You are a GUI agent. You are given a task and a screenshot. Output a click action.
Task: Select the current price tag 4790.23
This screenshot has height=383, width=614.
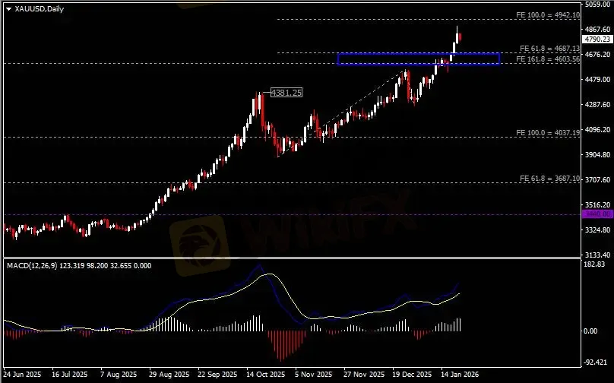point(597,40)
